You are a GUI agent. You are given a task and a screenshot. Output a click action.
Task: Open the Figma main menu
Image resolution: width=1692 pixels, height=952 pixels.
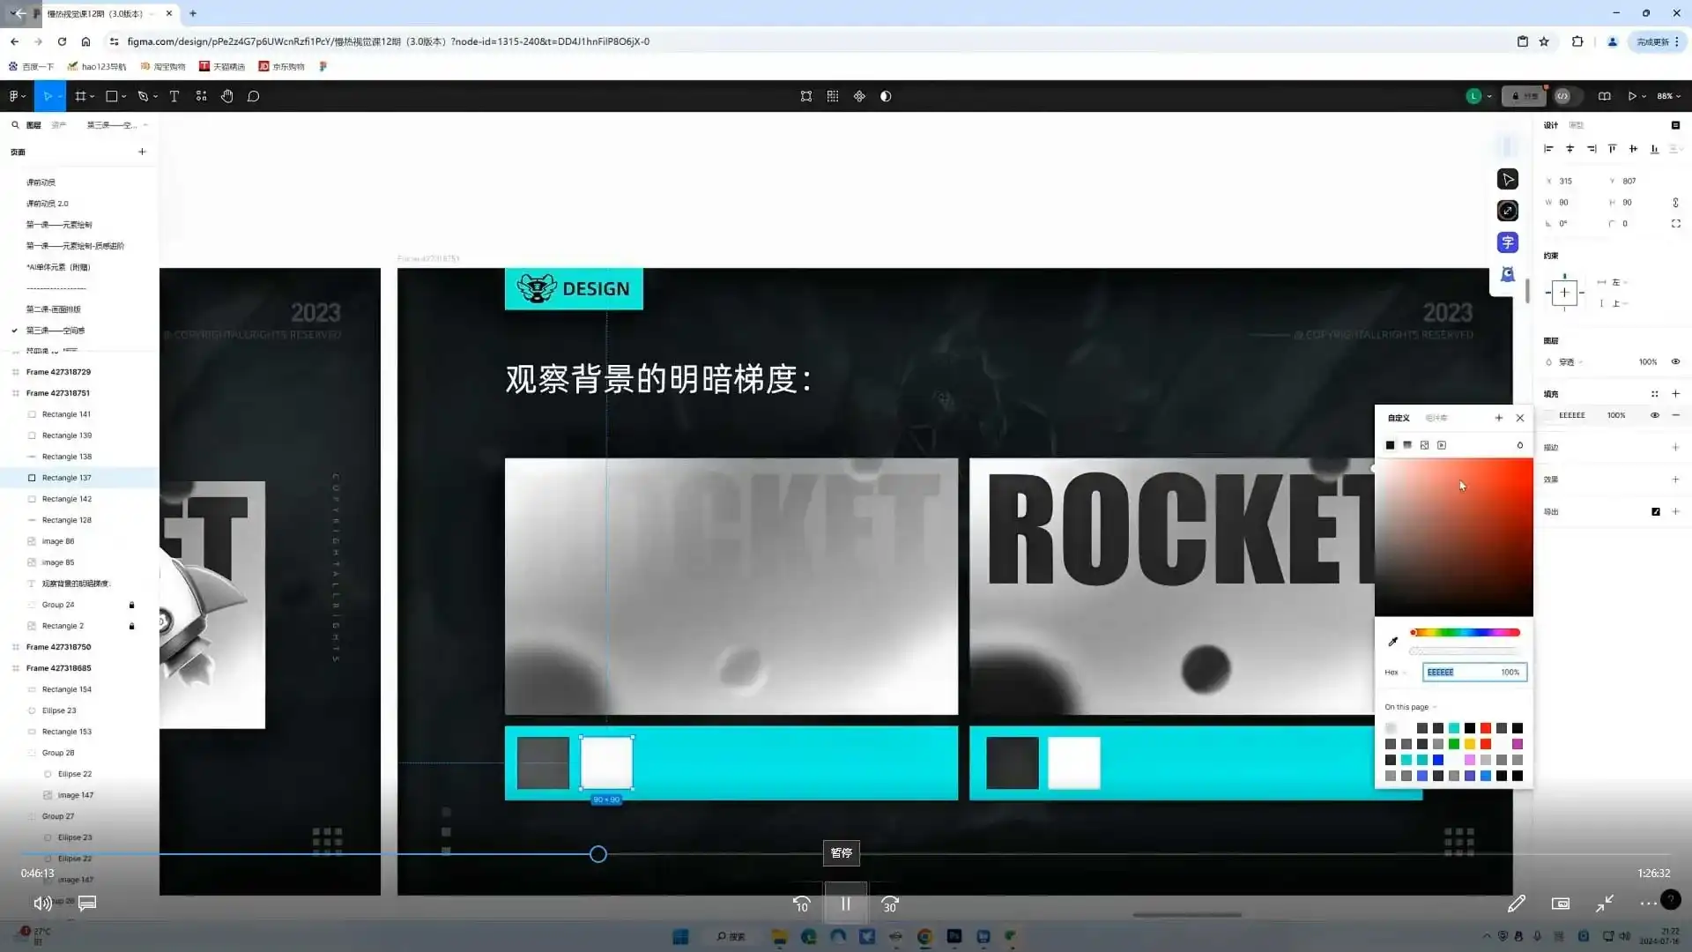point(14,96)
